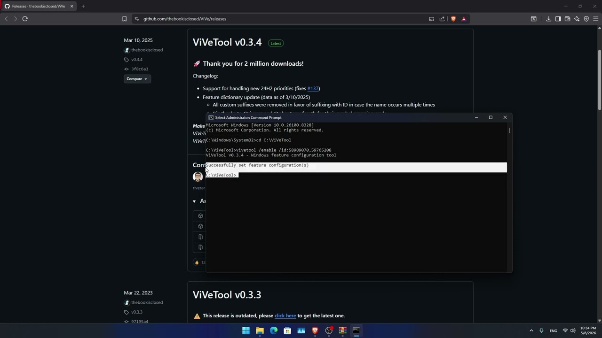Viewport: 602px width, 338px height.
Task: Open thebookisclosed profile under Mar 10, 2025
Action: pos(147,50)
